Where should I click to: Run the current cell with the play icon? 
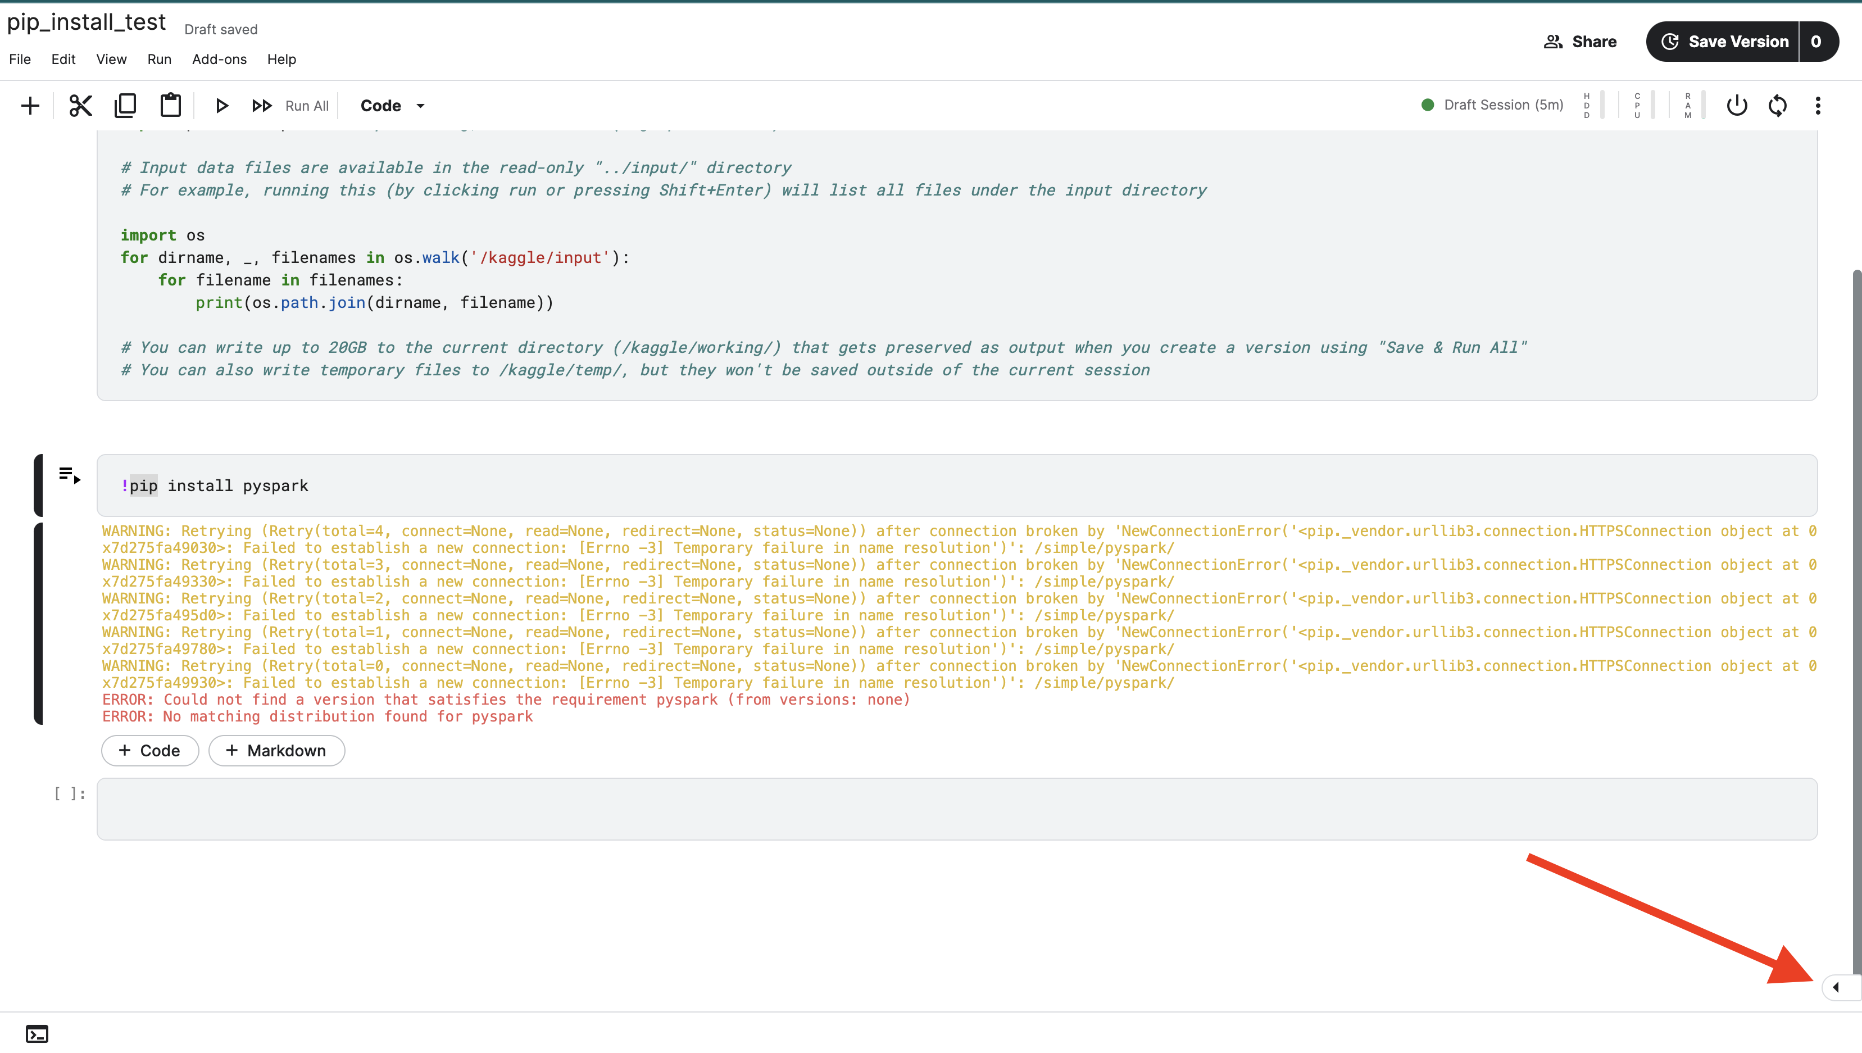tap(221, 106)
